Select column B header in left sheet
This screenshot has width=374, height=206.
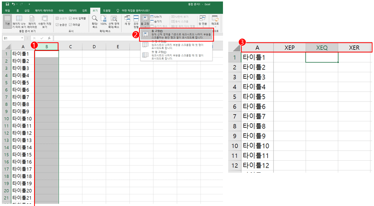[x=47, y=47]
